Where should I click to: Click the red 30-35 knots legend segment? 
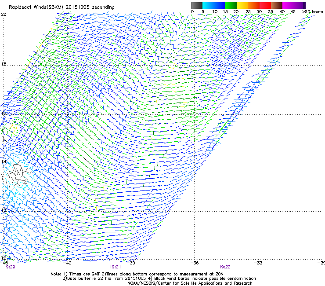(x=265, y=5)
